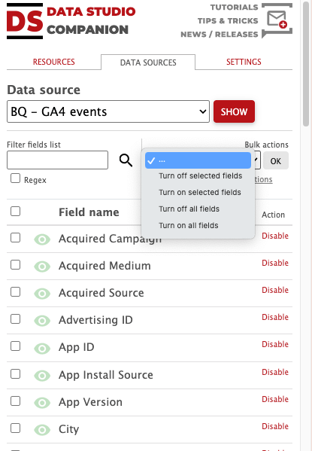Toggle eye icon for App Install Source
Viewport: 312px width, 451px height.
click(x=42, y=376)
